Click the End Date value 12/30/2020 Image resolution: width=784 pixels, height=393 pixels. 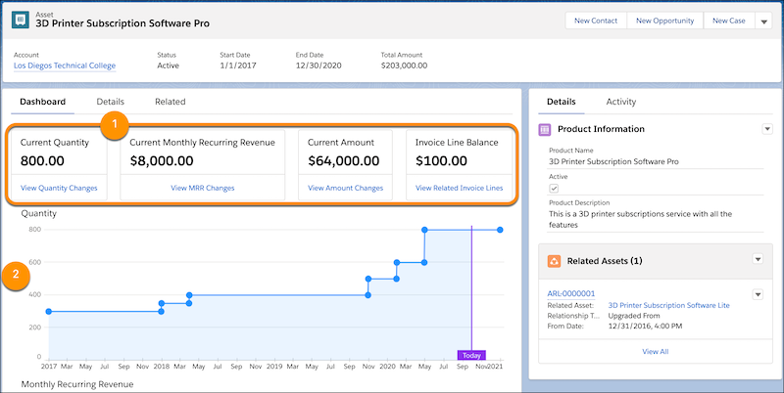318,65
